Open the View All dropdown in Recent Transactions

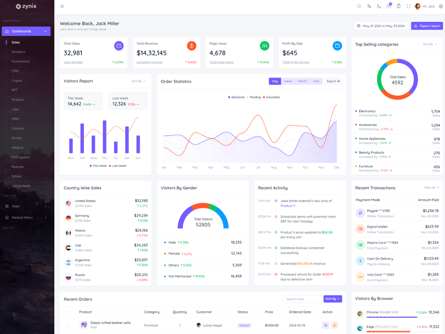(431, 188)
